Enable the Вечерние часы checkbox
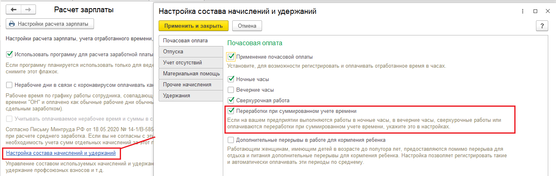Image resolution: width=556 pixels, height=176 pixels. pyautogui.click(x=231, y=90)
